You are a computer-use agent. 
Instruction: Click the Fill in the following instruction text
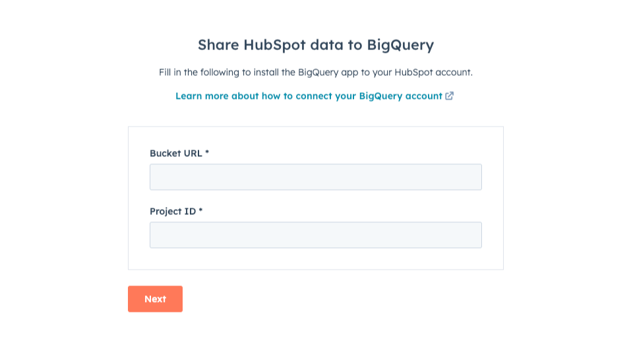pos(316,73)
